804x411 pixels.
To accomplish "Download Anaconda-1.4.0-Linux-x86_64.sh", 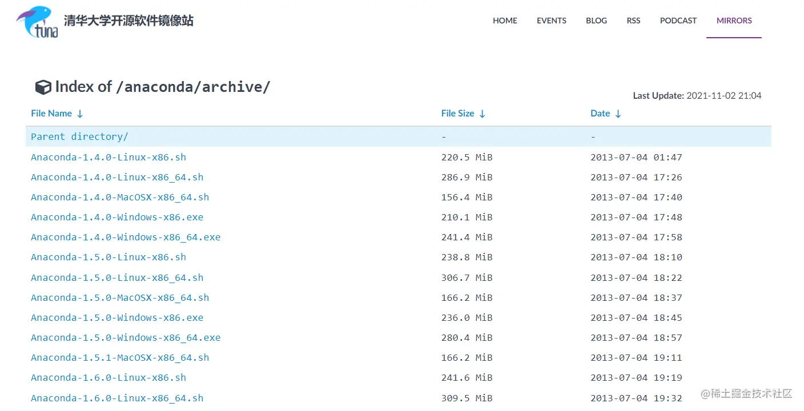I will click(x=117, y=177).
